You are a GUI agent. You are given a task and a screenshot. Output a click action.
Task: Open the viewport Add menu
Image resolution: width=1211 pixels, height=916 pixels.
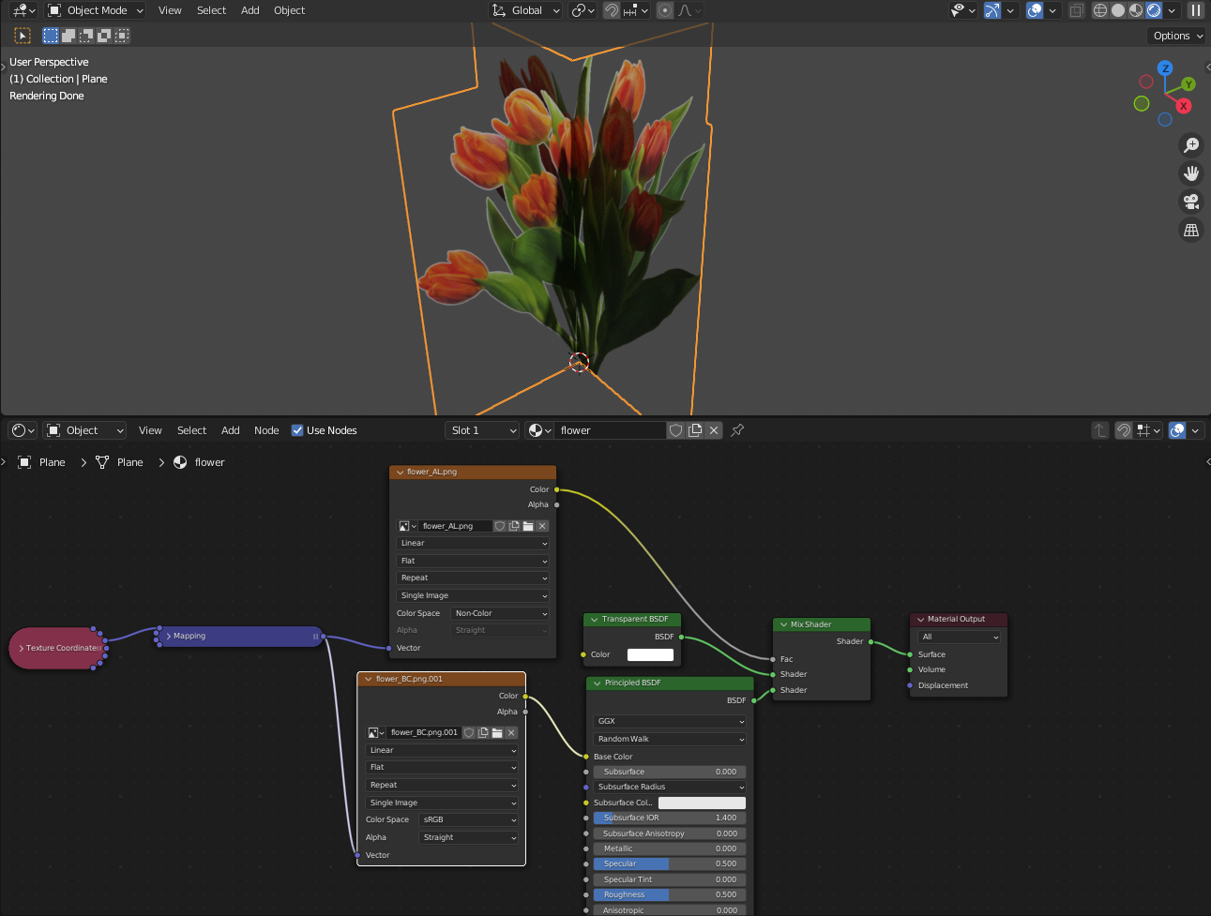pos(250,10)
